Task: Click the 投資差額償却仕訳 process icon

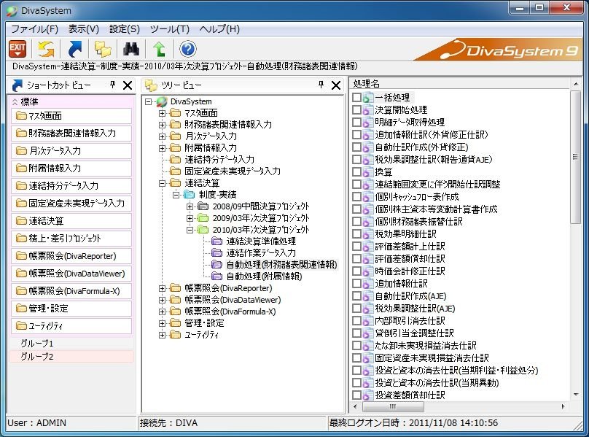Action: point(367,395)
